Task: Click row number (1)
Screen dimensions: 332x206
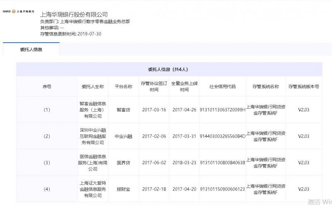Action: (x=47, y=110)
